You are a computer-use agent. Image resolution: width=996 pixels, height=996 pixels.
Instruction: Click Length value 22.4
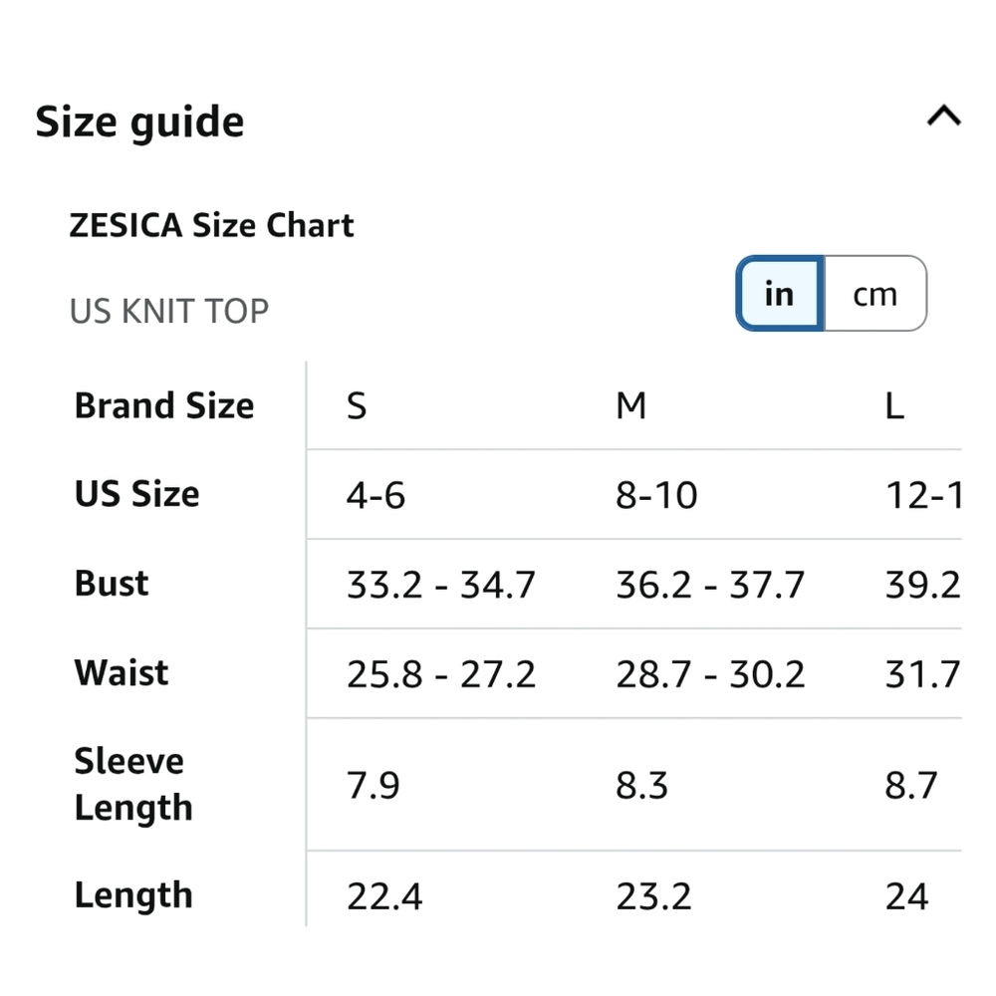coord(384,896)
